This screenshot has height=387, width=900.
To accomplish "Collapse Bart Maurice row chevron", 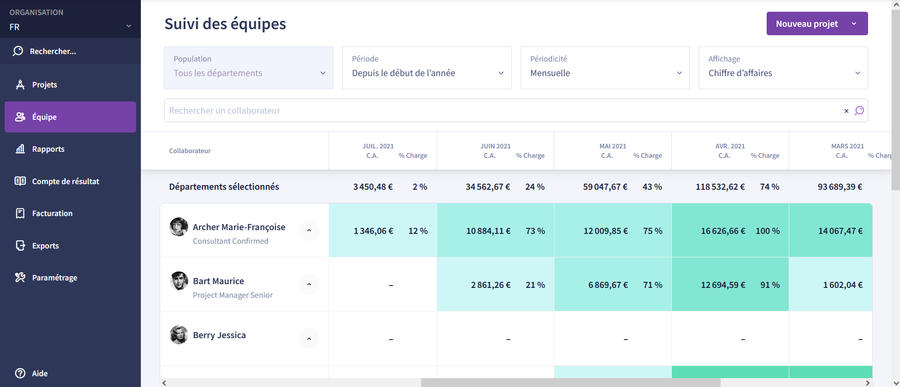I will coord(309,284).
